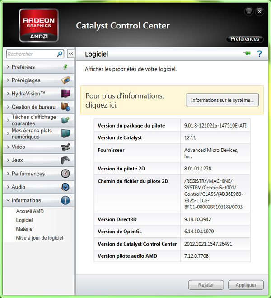The width and height of the screenshot is (271, 298).
Task: Collapse the sidebar with the double-arrow button
Action: pos(71,54)
